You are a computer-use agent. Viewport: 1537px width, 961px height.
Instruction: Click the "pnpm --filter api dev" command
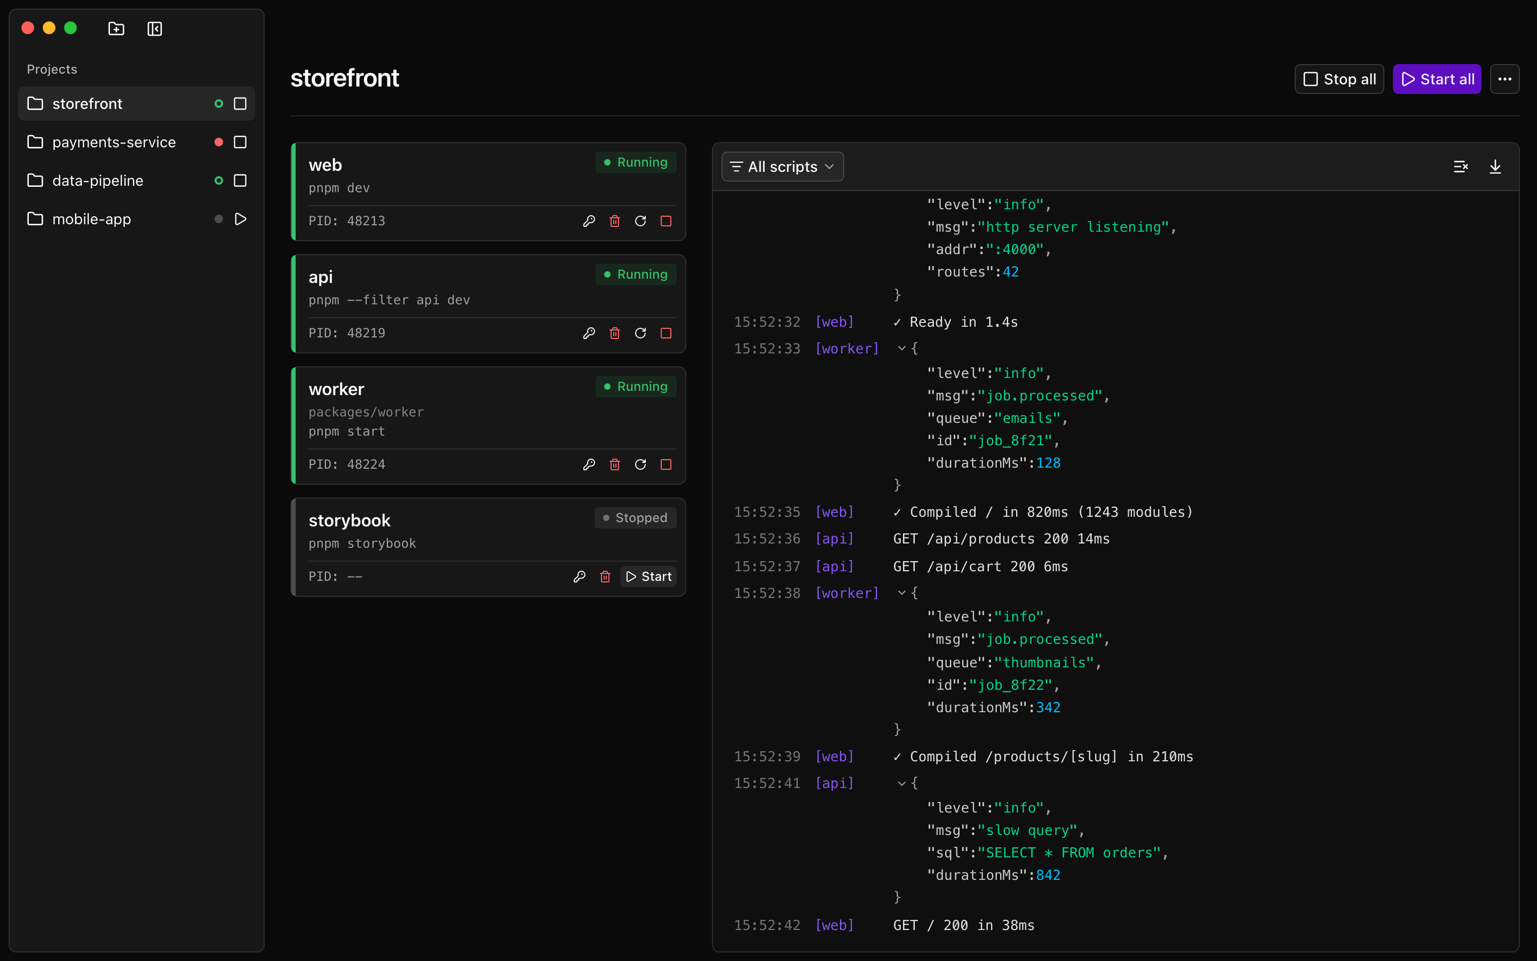390,300
